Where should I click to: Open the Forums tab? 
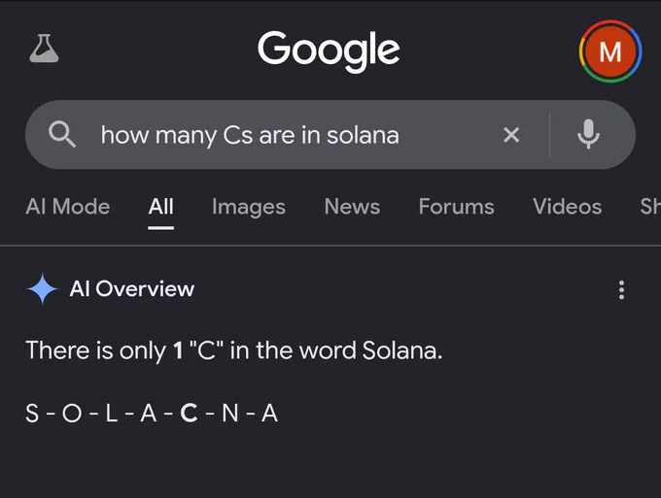click(x=456, y=207)
